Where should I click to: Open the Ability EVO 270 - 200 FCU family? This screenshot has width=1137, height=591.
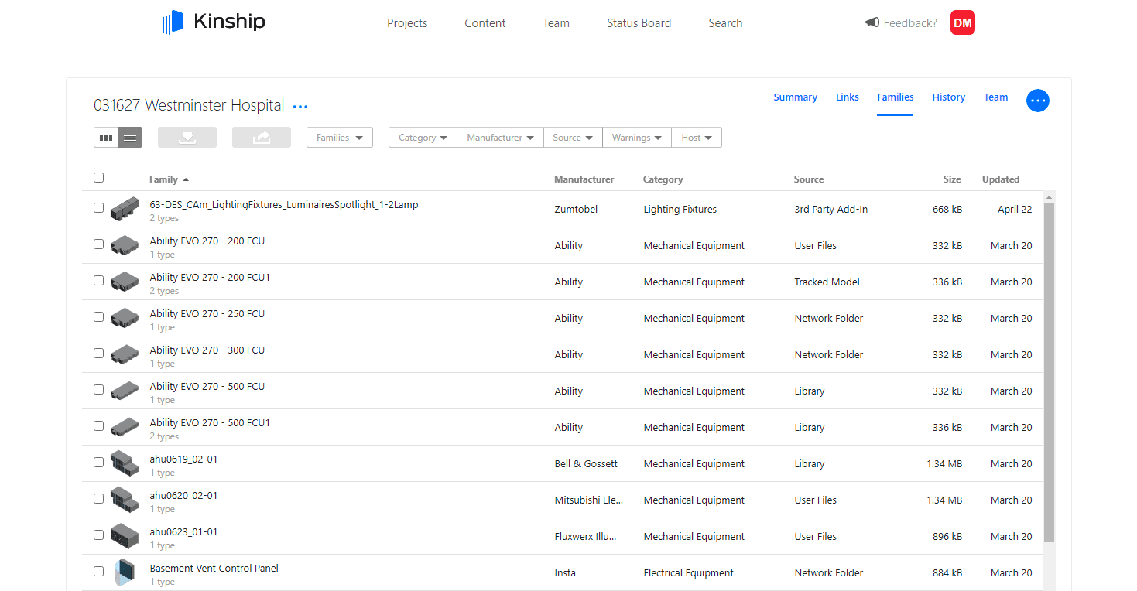click(x=206, y=241)
